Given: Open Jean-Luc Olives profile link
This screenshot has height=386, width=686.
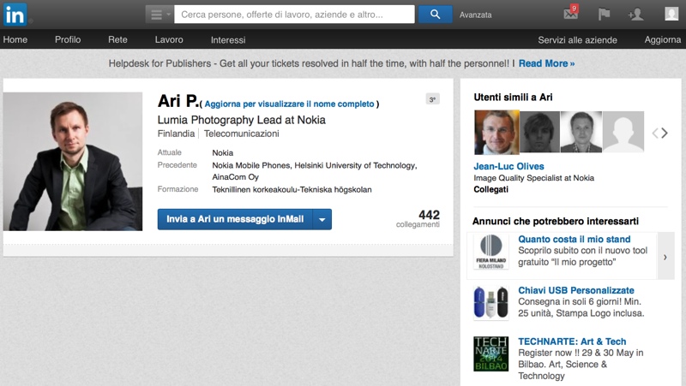Looking at the screenshot, I should tap(508, 166).
